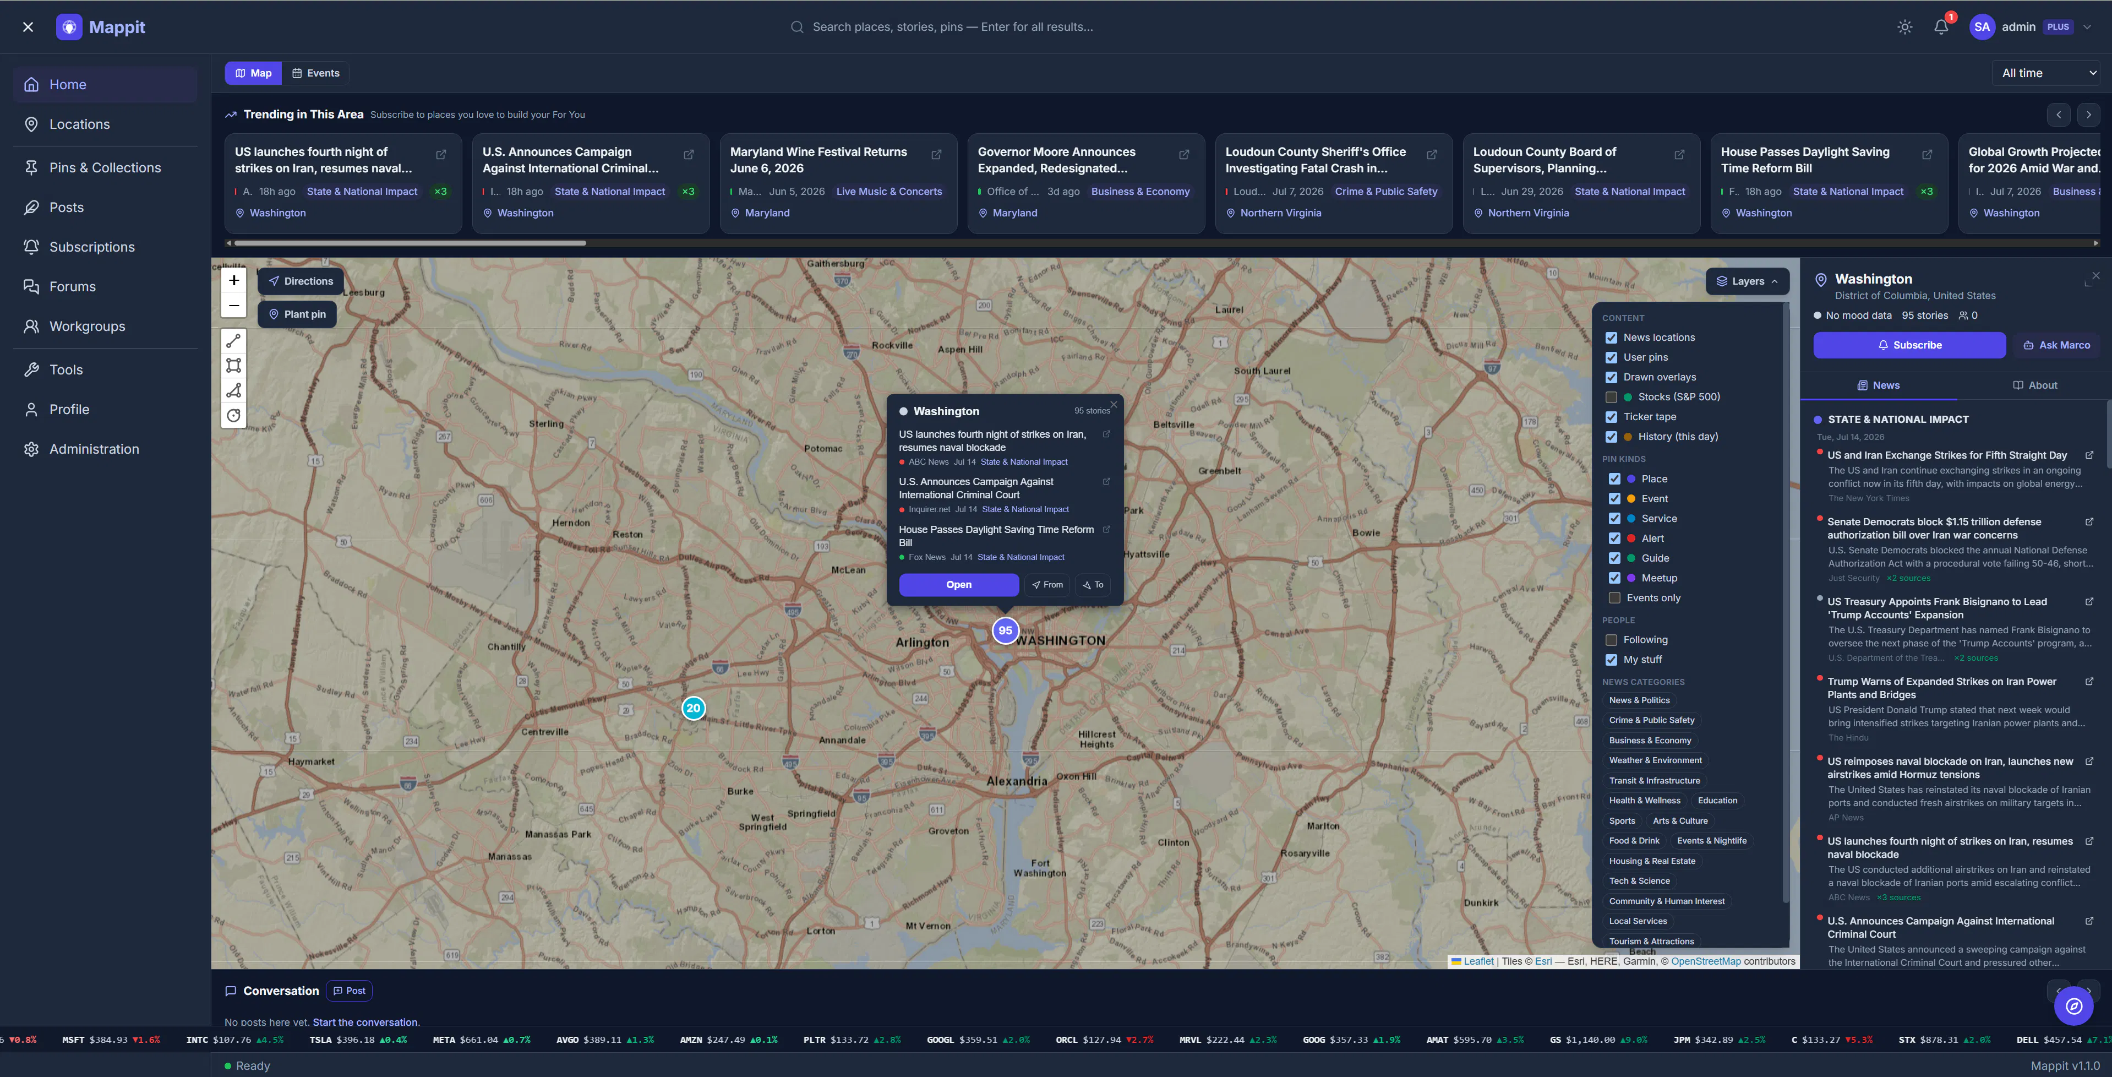The height and width of the screenshot is (1077, 2112).
Task: Enable the Following people filter
Action: coord(1611,640)
